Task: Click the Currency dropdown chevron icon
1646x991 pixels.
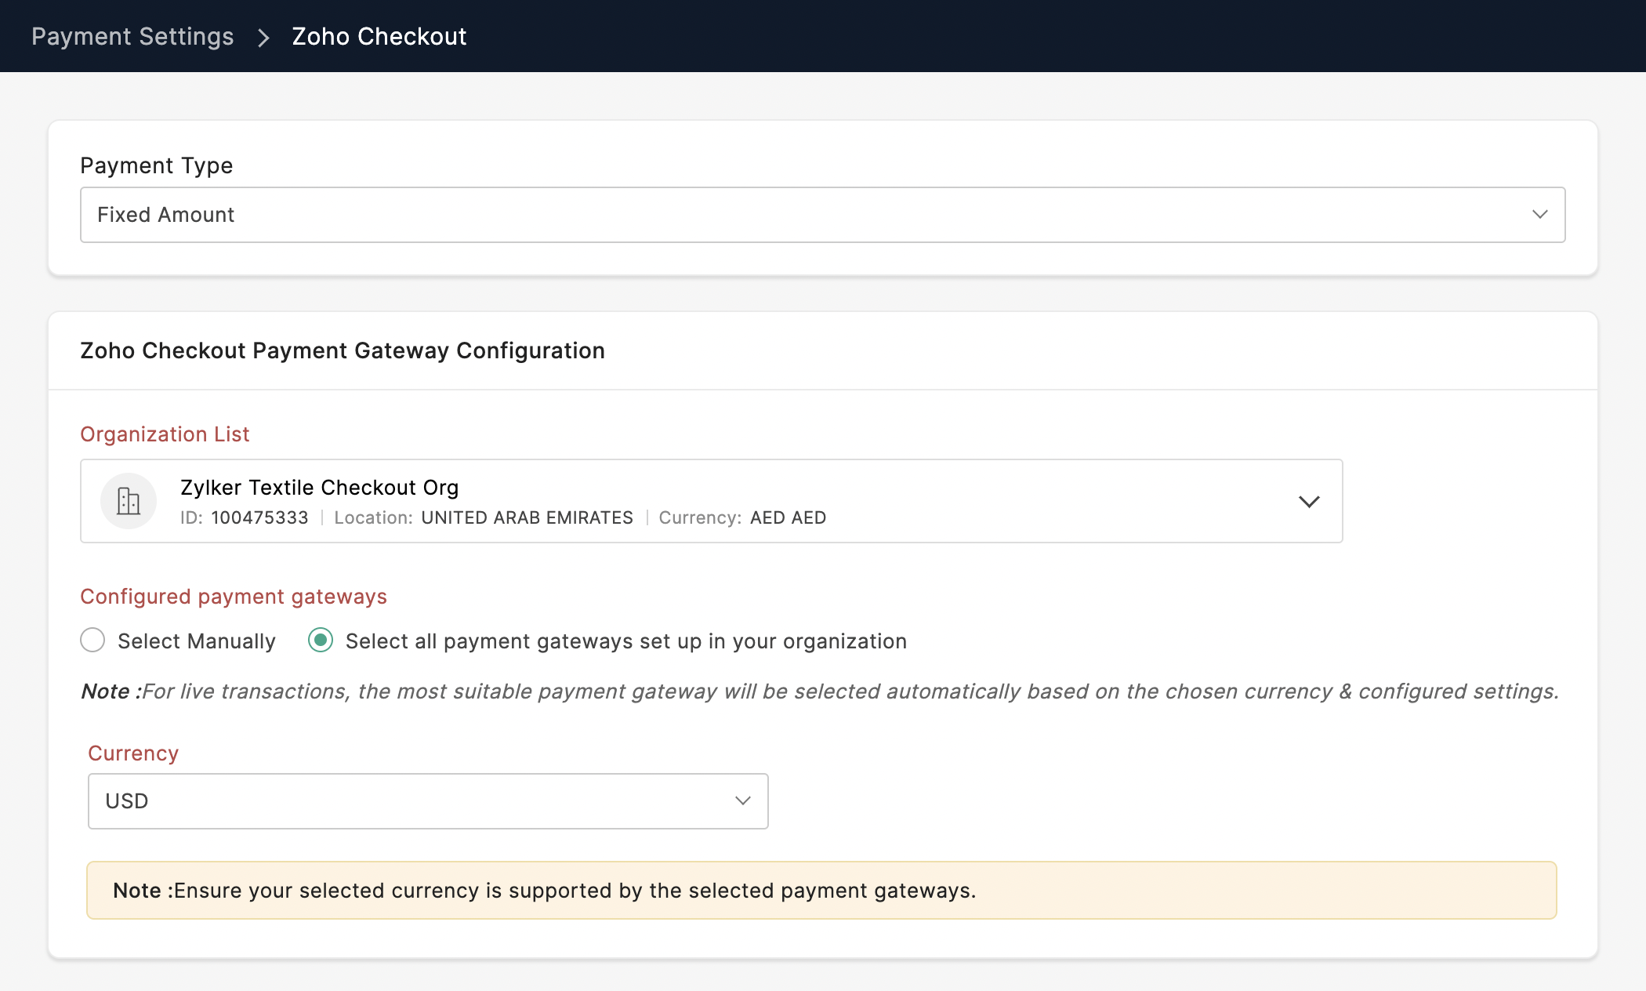Action: pos(742,800)
